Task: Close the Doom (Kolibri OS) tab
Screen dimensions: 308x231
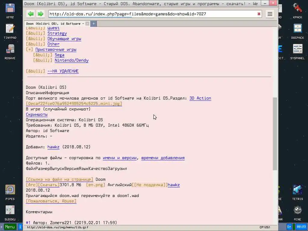Action: (88, 23)
